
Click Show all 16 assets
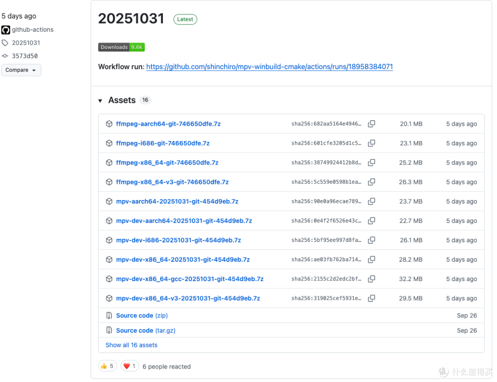tap(132, 345)
